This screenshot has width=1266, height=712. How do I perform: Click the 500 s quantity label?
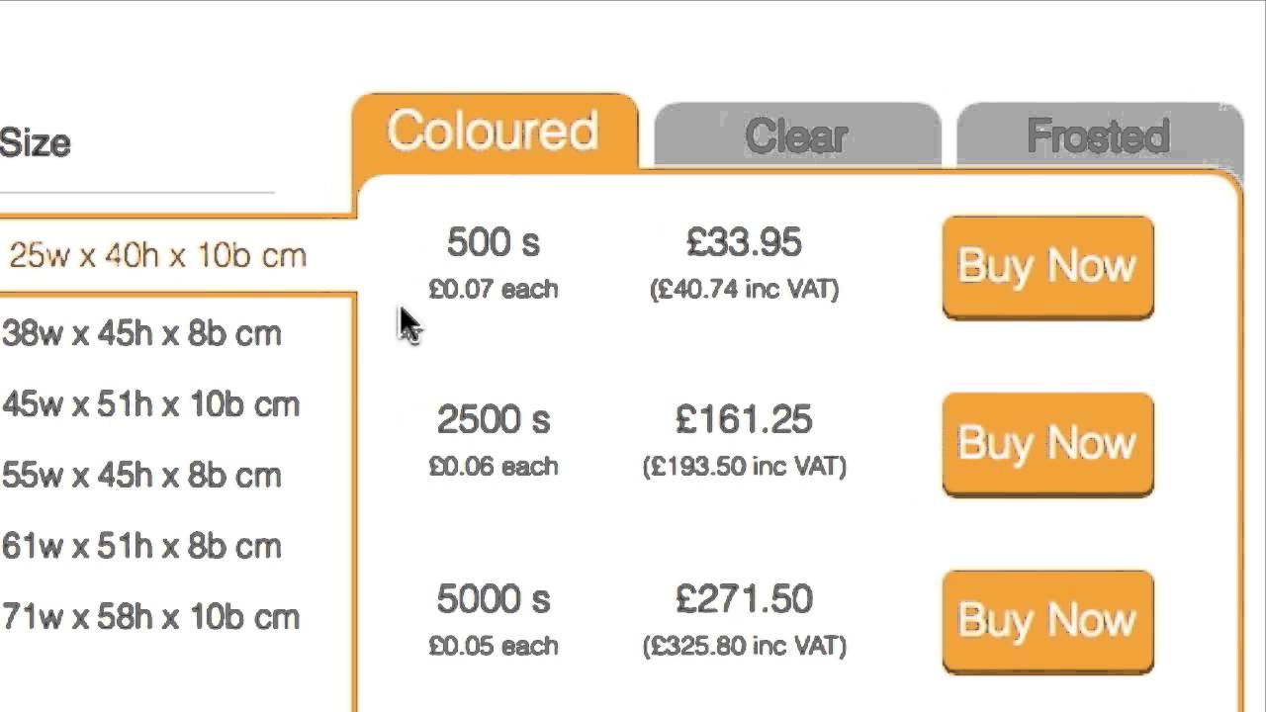point(493,243)
